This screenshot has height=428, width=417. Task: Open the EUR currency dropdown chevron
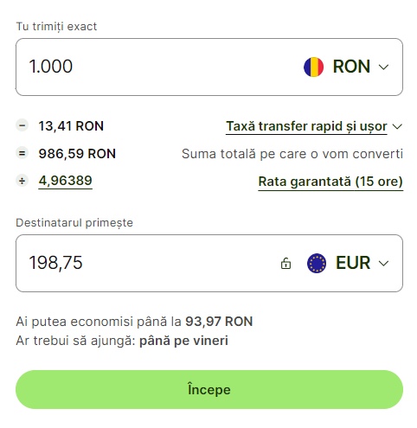[383, 264]
